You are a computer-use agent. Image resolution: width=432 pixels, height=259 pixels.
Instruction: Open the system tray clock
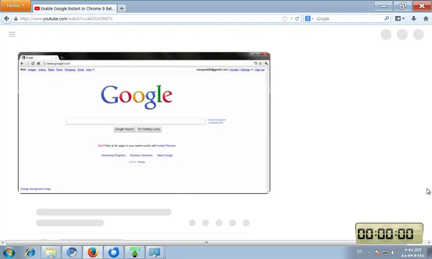click(x=413, y=253)
